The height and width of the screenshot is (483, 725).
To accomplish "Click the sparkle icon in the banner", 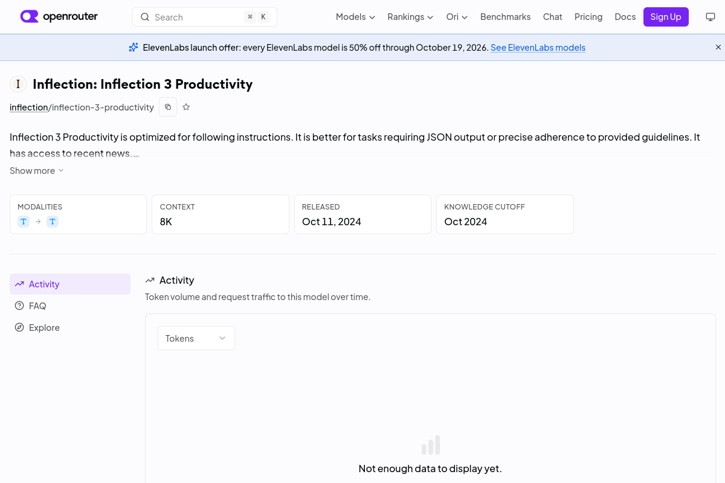I will point(134,47).
